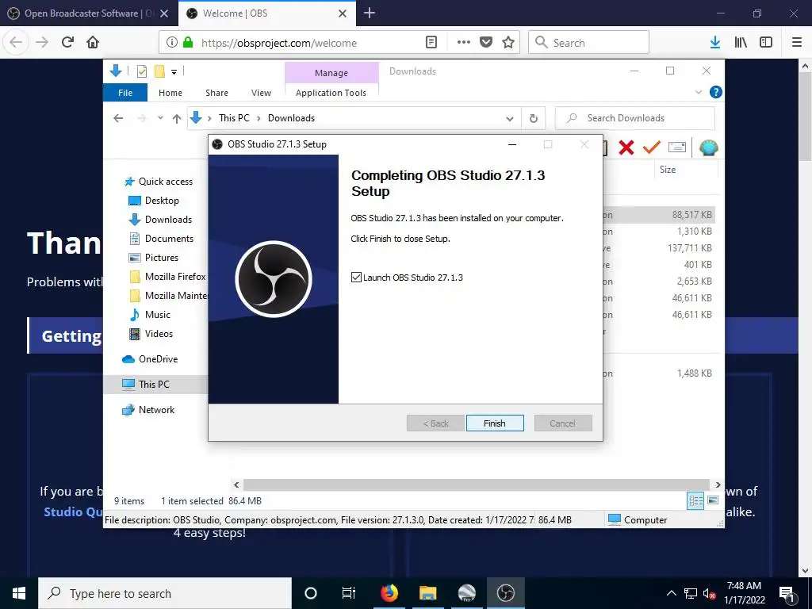Open View ribbon tab in Explorer
This screenshot has width=812, height=609.
[x=261, y=93]
